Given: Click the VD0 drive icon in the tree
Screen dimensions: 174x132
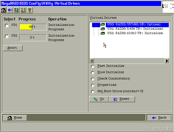Looking at the screenshot, I should [103, 24].
